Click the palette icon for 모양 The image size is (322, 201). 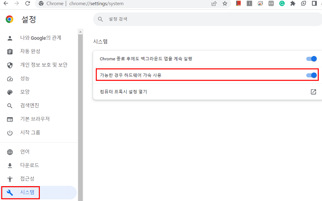[10, 92]
